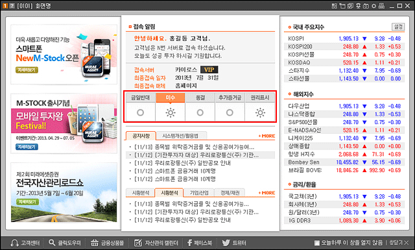This screenshot has height=250, width=415.
Task: Click the sun status icon under 미수
Action: (x=171, y=113)
